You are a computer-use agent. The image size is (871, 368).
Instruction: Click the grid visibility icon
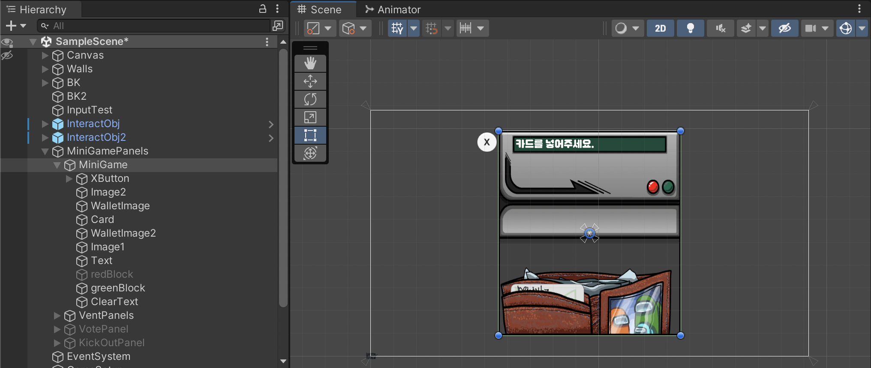point(397,28)
